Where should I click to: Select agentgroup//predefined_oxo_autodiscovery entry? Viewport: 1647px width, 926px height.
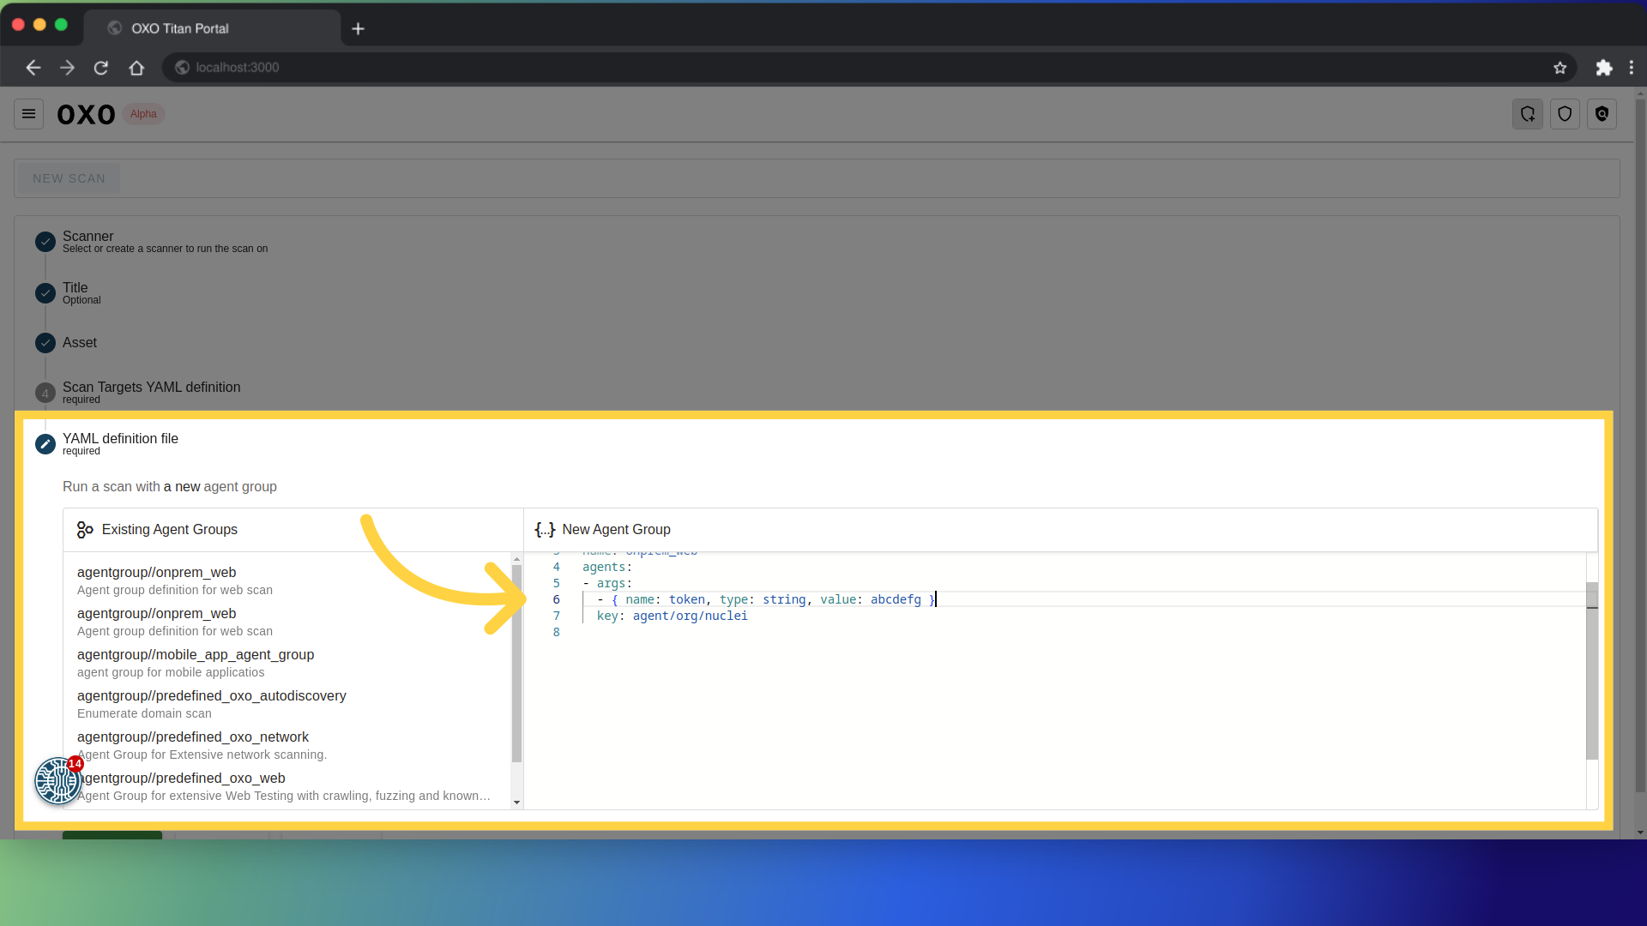coord(287,704)
